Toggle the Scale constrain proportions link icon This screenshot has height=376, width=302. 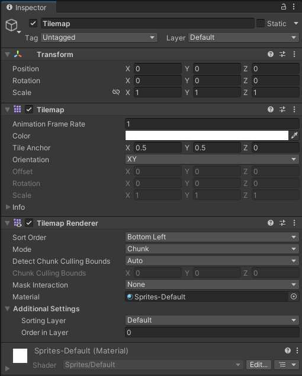coord(116,92)
